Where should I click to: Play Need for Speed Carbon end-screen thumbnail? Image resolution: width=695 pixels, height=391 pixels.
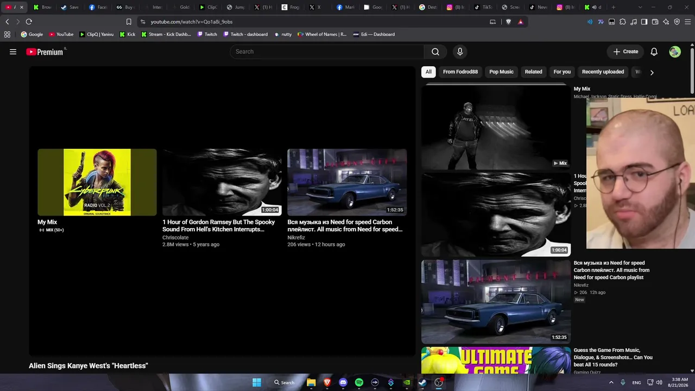[x=347, y=182]
